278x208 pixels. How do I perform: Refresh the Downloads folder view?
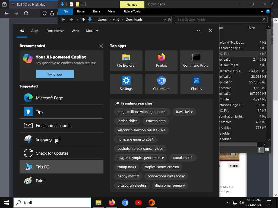point(169,19)
